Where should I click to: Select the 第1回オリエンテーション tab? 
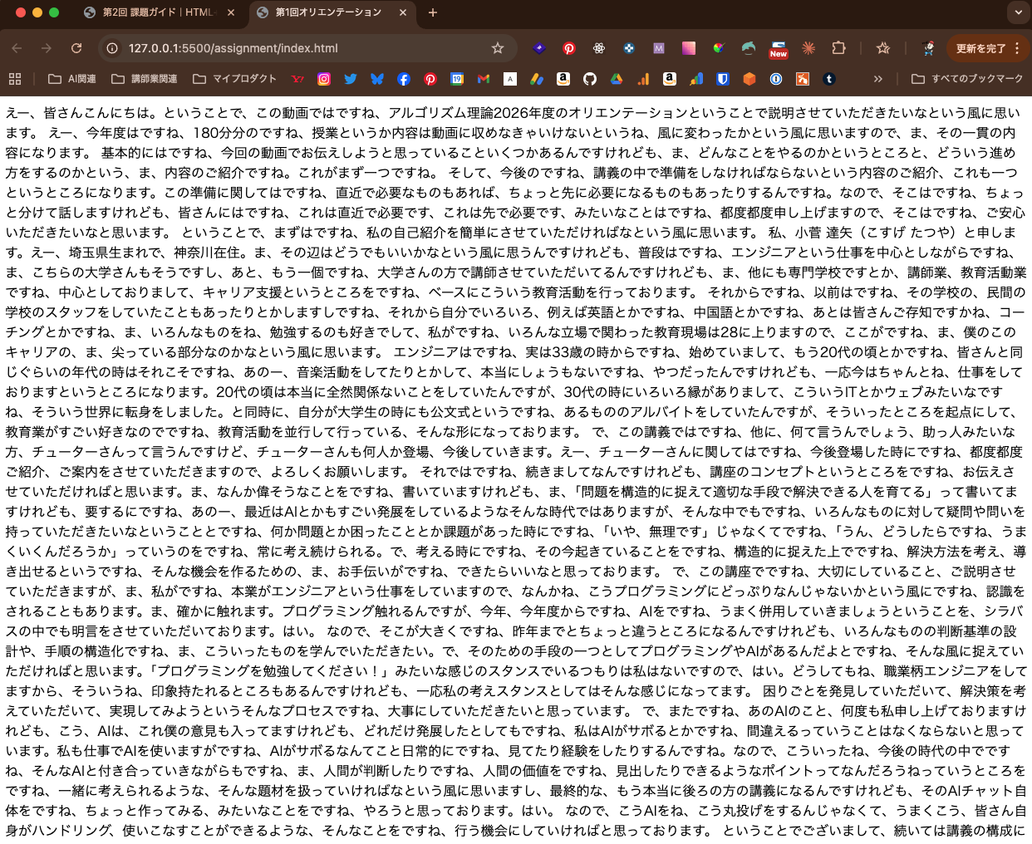[328, 12]
